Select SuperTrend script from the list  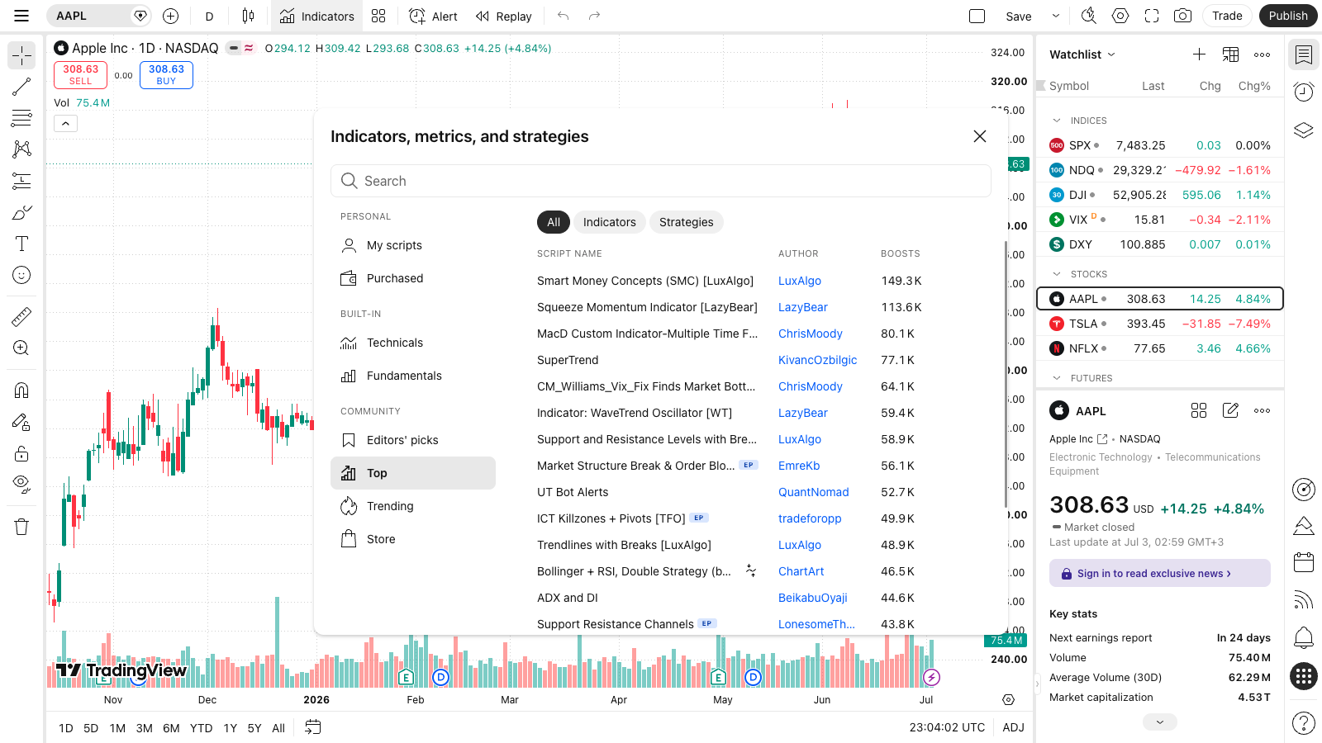568,360
